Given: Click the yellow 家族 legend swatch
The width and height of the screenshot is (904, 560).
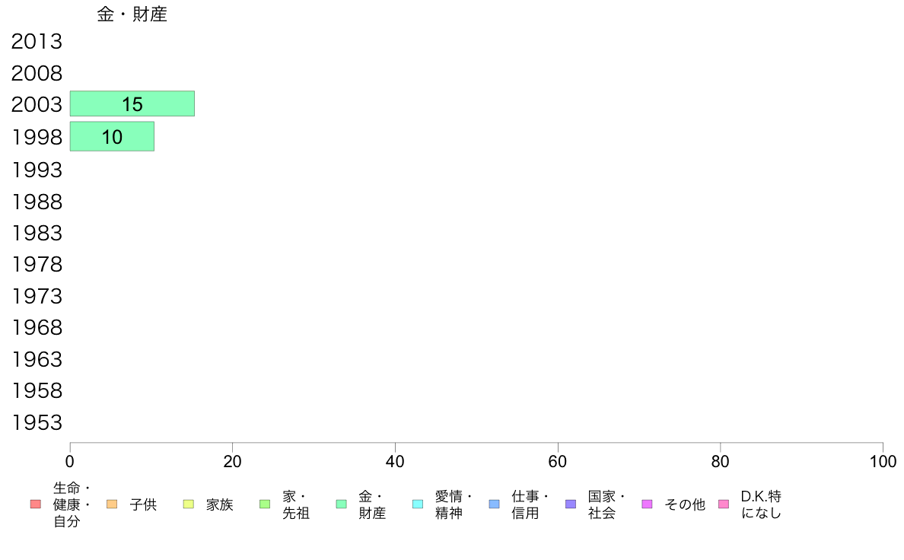Looking at the screenshot, I should pyautogui.click(x=189, y=504).
